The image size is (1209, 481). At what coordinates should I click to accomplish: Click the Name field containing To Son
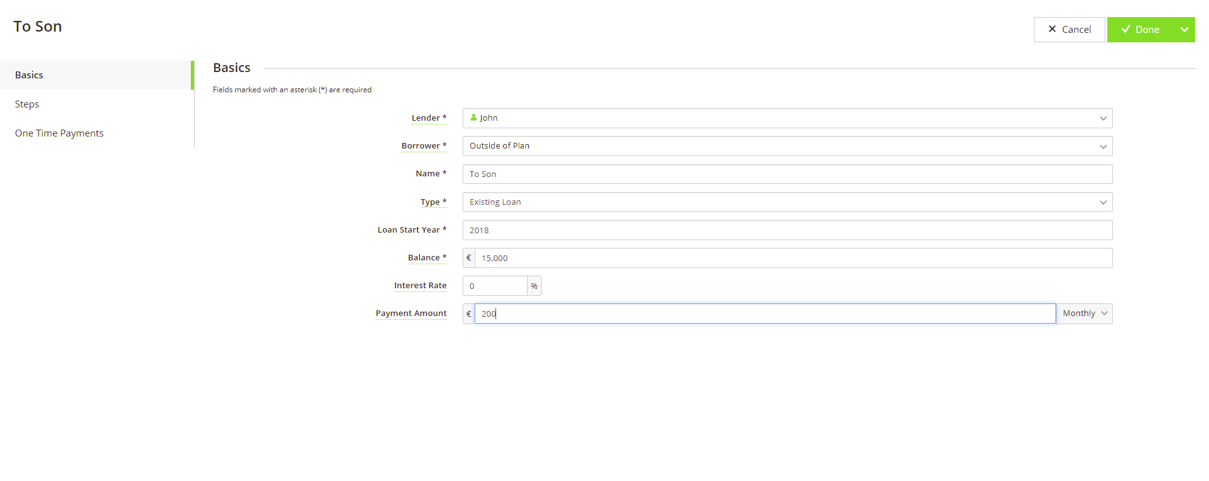787,174
